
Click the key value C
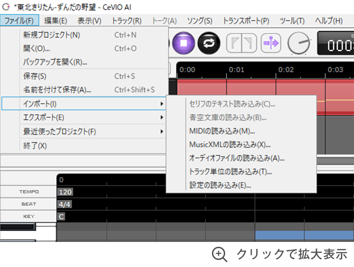[61, 216]
